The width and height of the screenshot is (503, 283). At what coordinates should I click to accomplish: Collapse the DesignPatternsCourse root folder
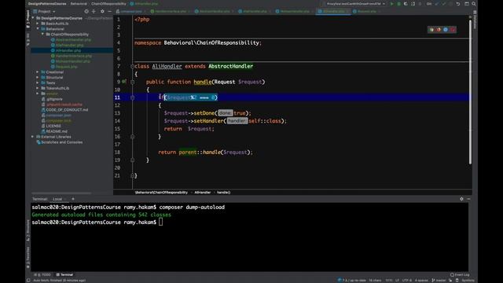click(33, 18)
